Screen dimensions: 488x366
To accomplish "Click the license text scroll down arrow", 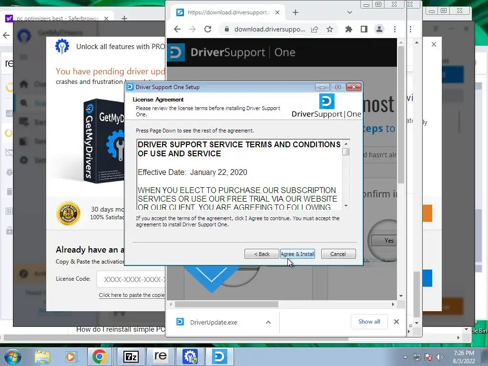I will click(346, 206).
